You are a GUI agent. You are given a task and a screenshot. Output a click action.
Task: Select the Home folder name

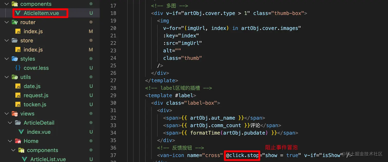point(31,141)
